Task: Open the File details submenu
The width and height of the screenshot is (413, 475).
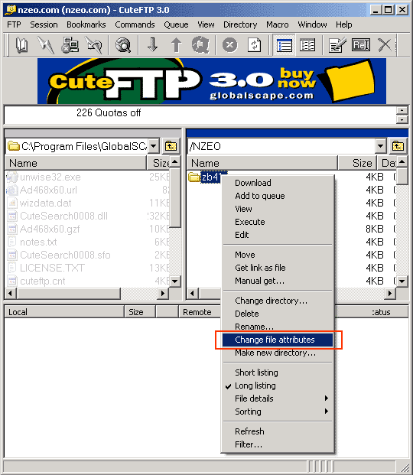Action: [x=277, y=399]
